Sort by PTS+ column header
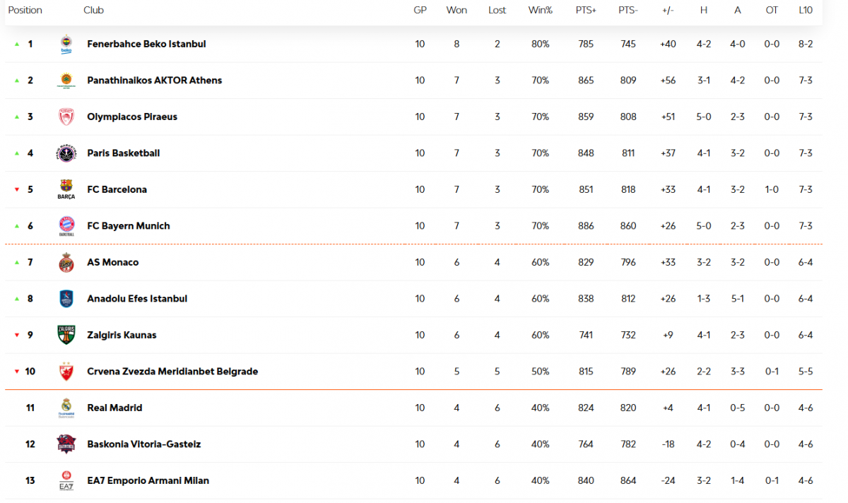This screenshot has height=503, width=848. click(x=586, y=11)
